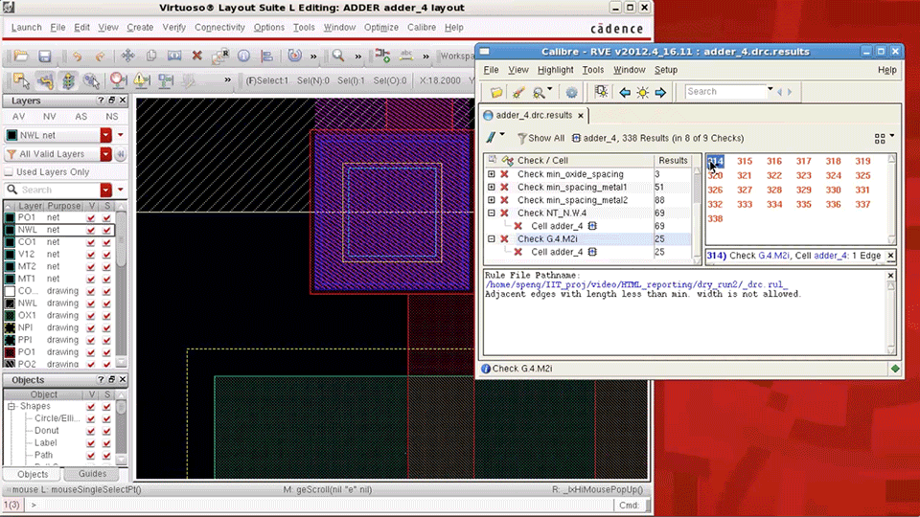Select result number 315

(744, 161)
